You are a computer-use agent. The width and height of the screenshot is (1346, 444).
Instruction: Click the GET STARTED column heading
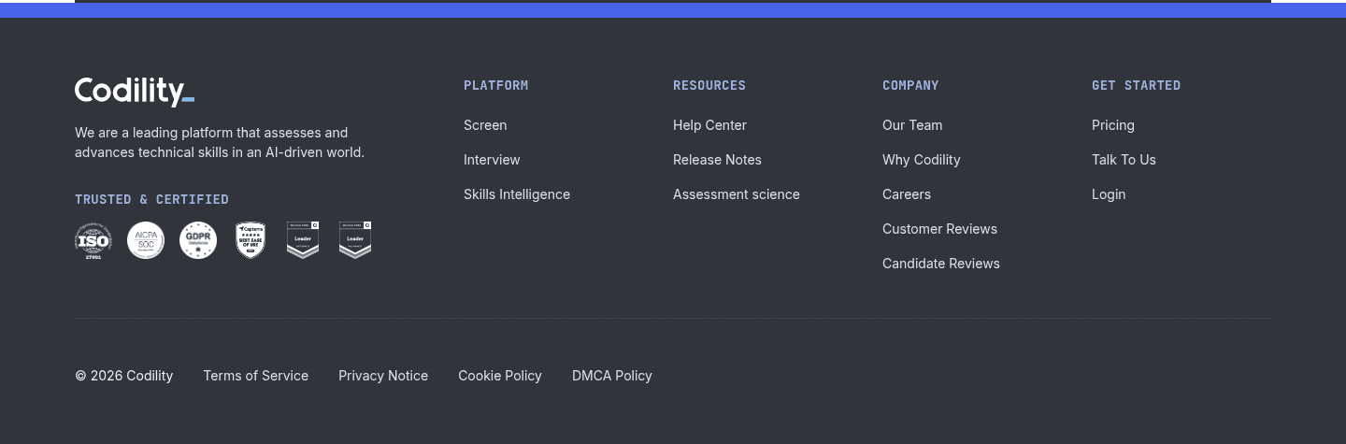[x=1136, y=85]
